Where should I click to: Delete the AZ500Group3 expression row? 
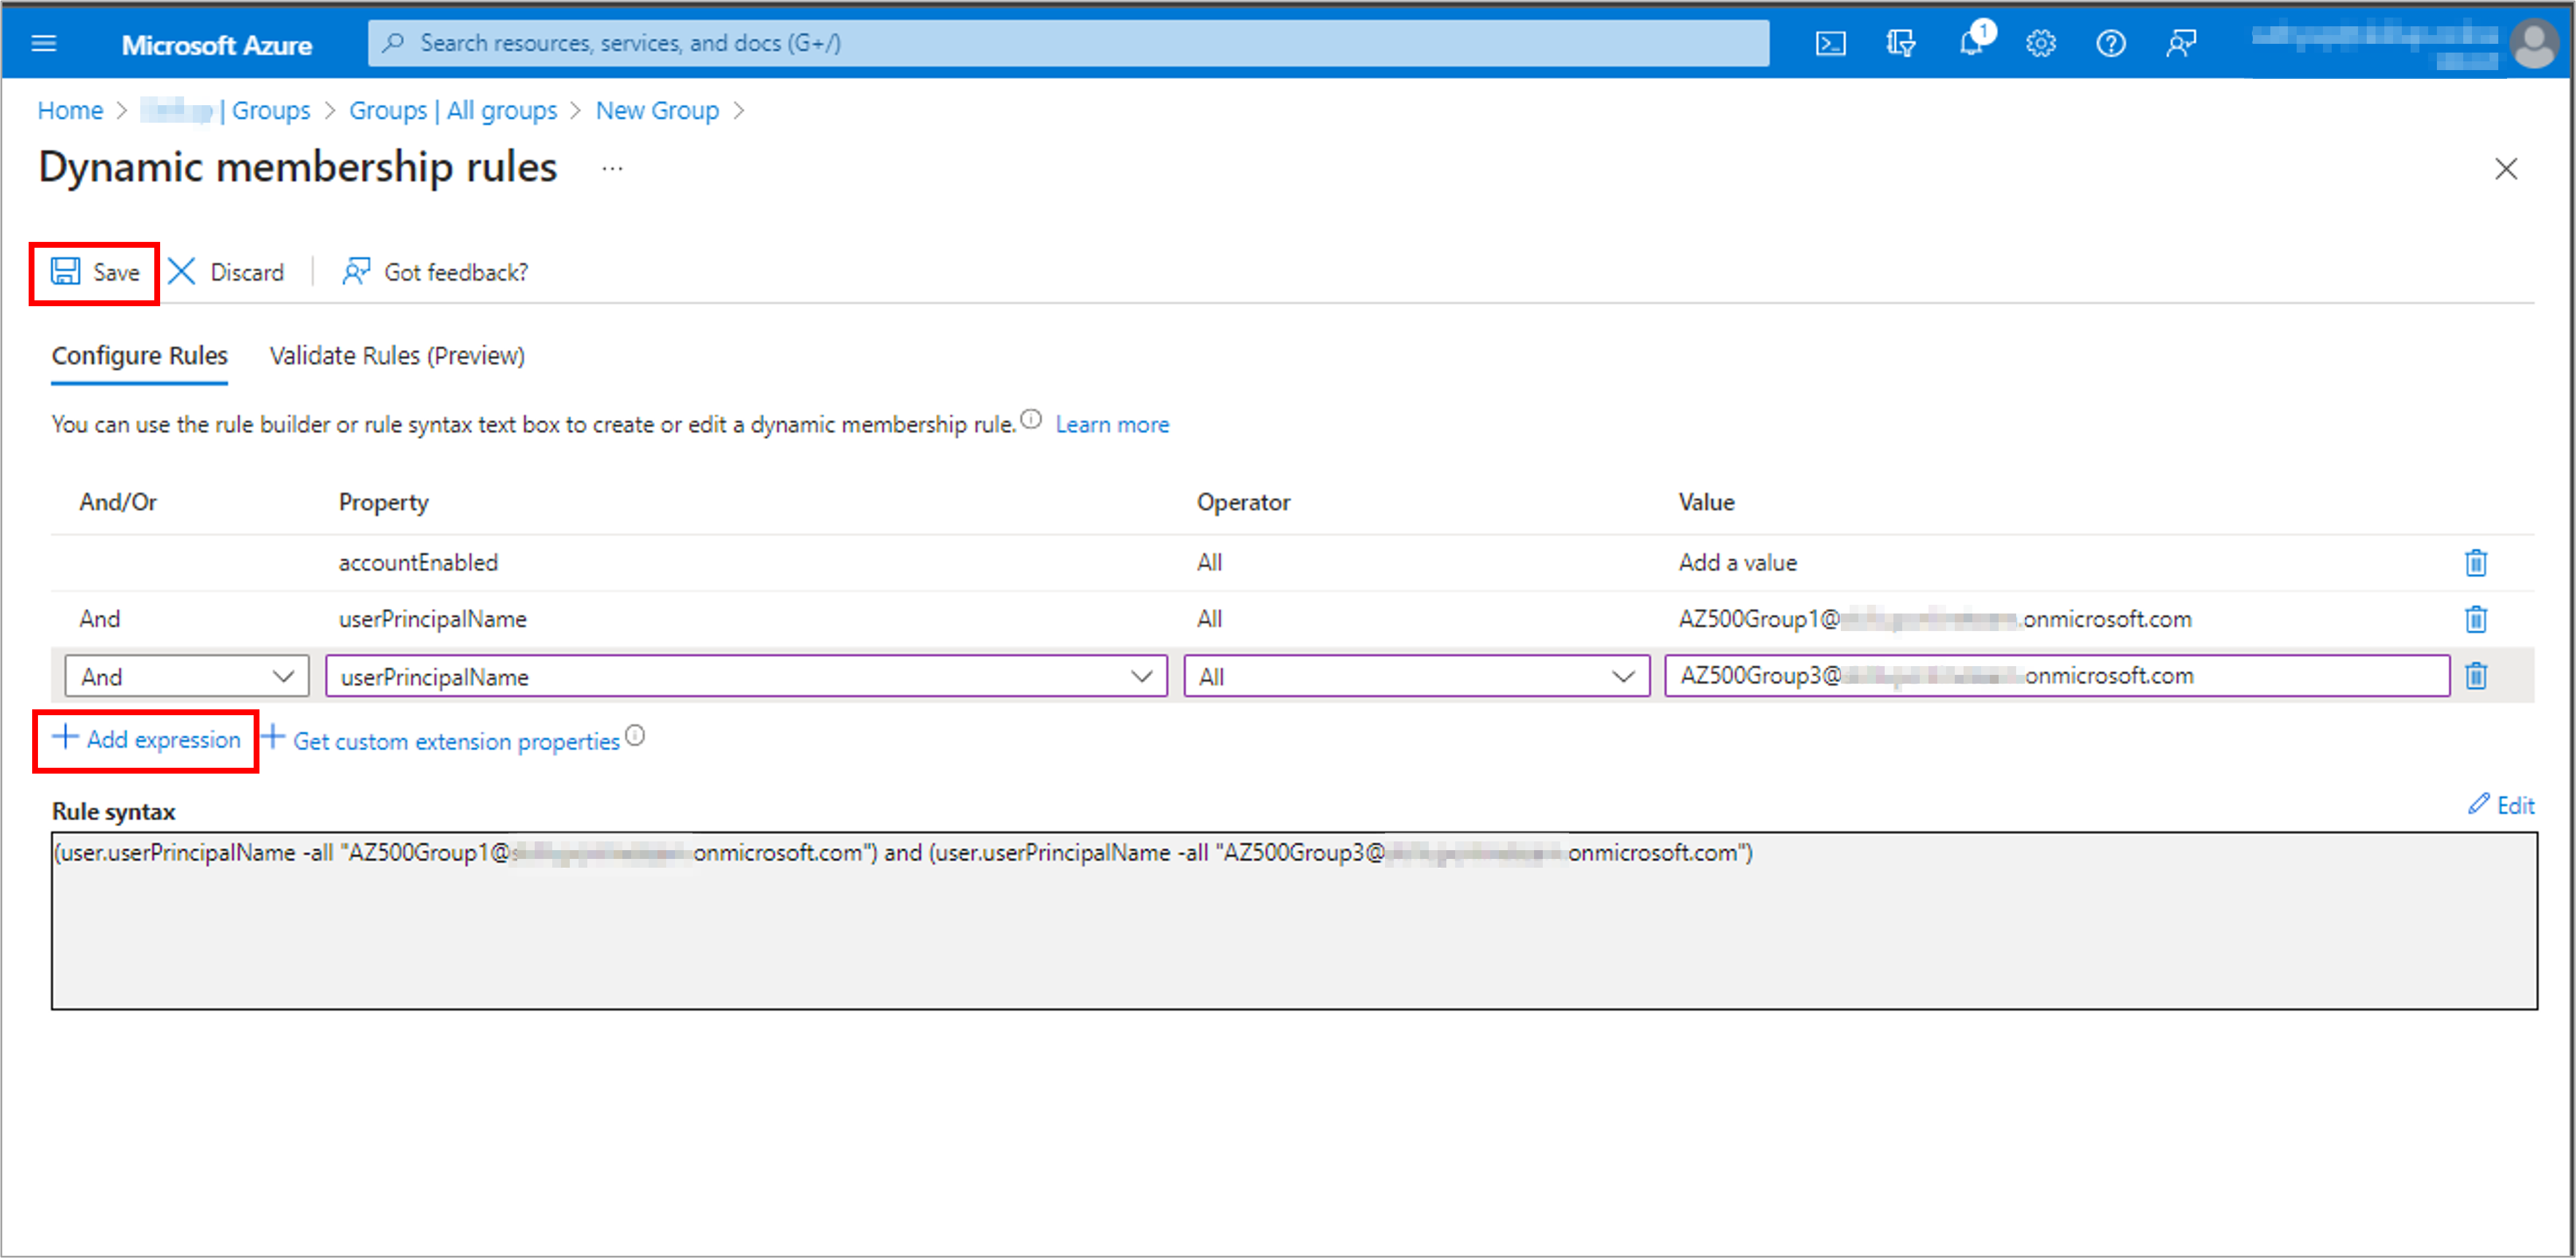click(2476, 676)
